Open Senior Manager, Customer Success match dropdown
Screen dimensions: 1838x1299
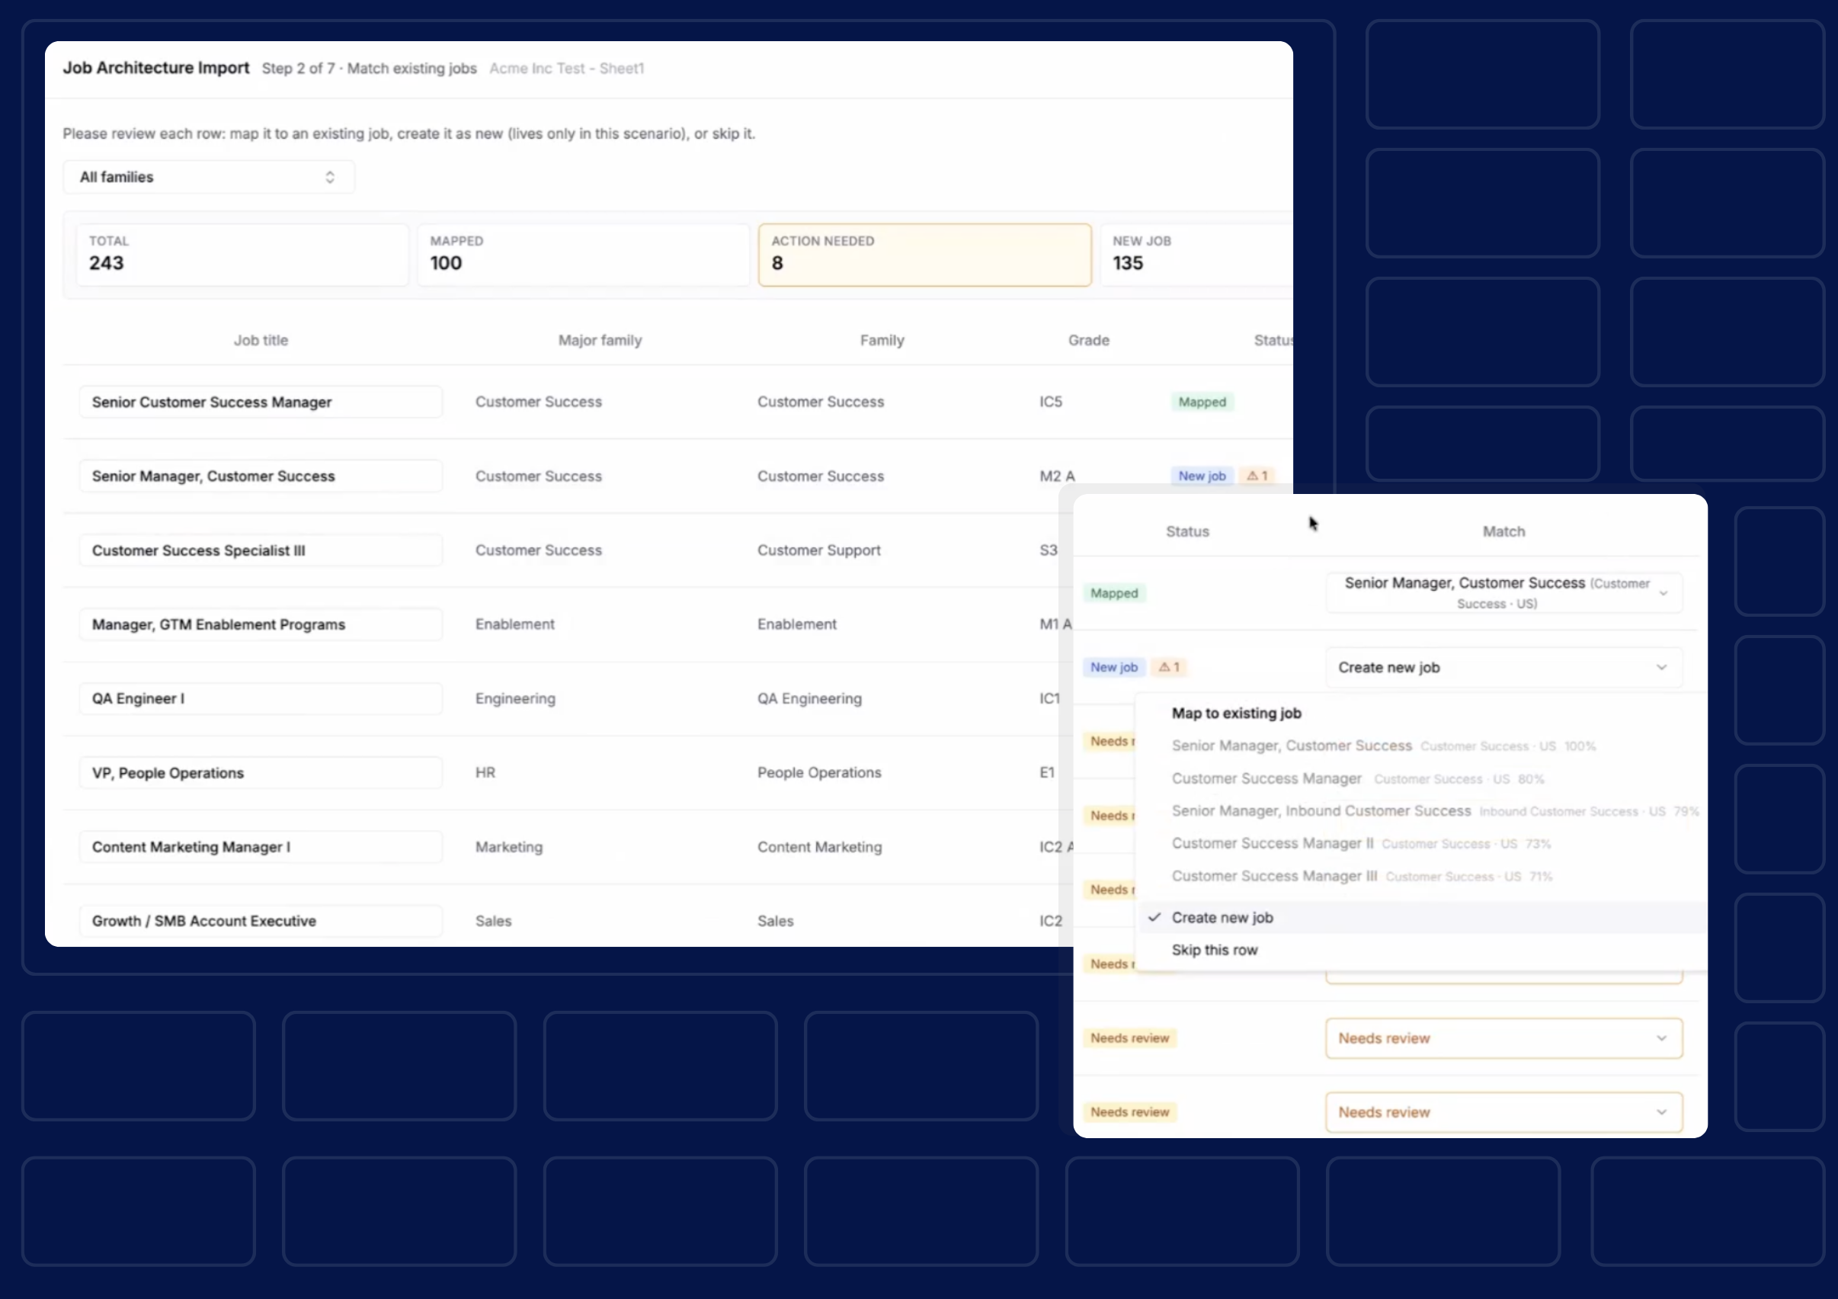(1504, 592)
